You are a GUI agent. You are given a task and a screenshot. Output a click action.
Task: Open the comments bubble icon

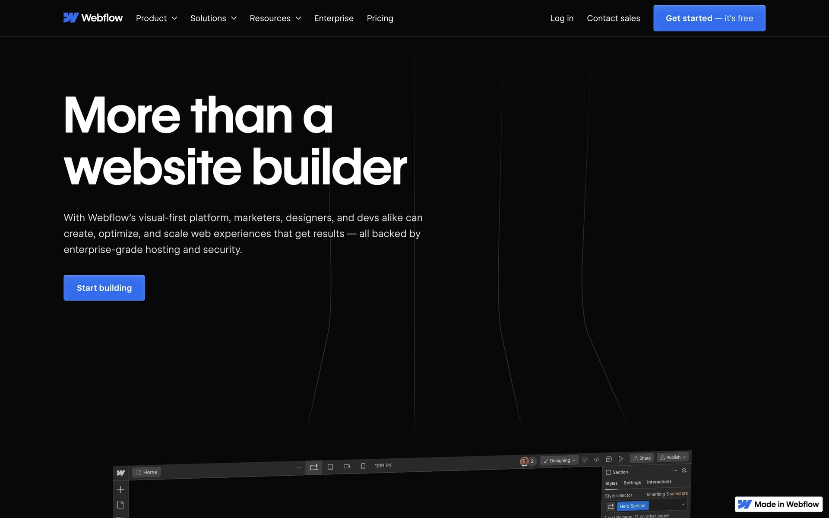[x=609, y=459]
